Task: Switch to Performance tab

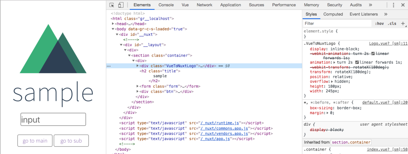Action: 284,5
